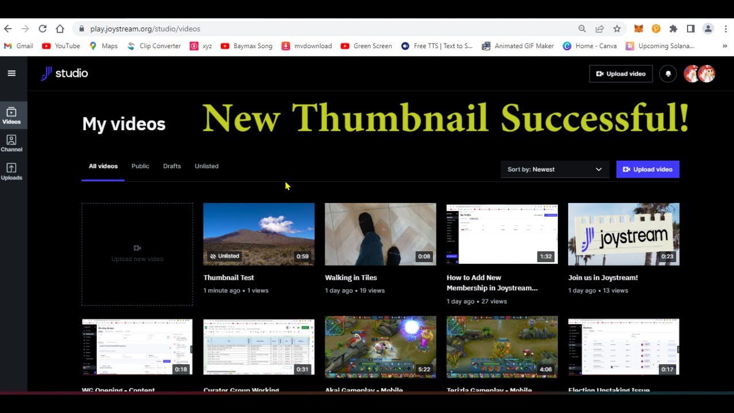
Task: Open the 0:18 working groups thumbnail
Action: pos(137,347)
